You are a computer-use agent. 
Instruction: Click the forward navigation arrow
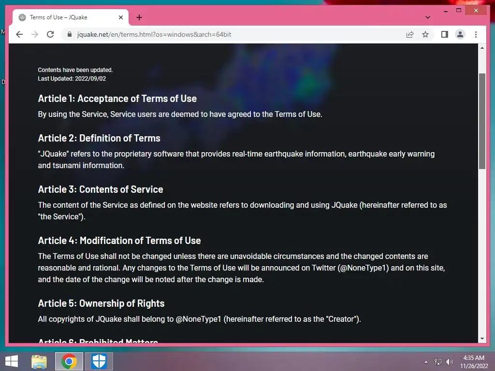[35, 34]
